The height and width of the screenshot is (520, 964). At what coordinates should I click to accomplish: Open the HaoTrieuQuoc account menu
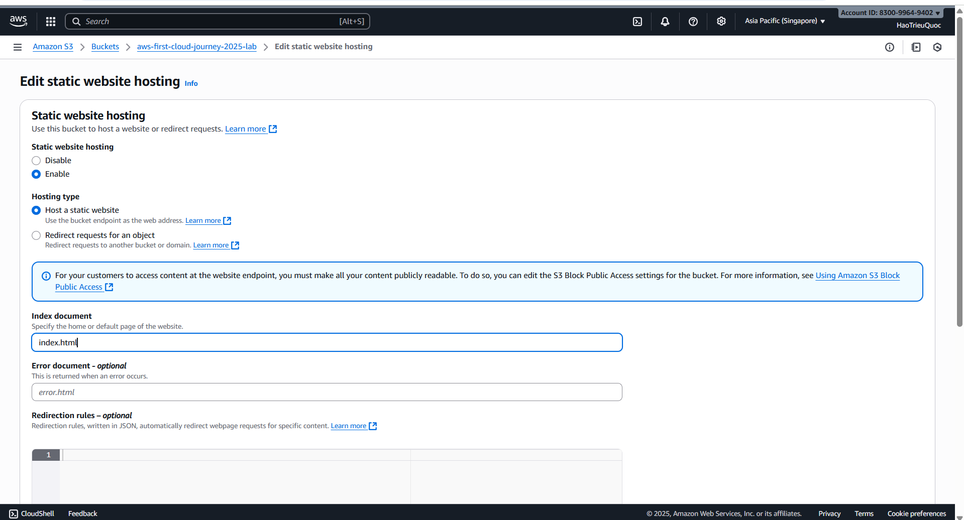[918, 25]
